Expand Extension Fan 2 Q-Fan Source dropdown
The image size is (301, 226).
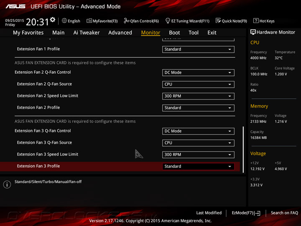pos(198,85)
